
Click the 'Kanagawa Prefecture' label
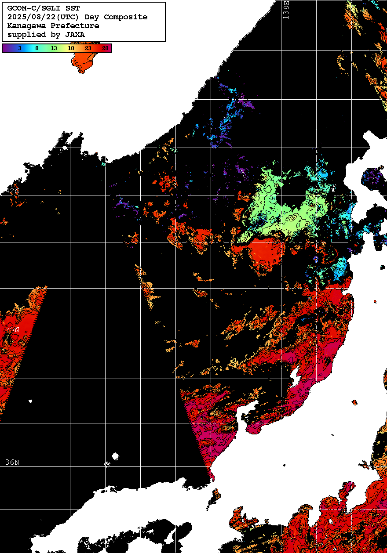coord(53,26)
